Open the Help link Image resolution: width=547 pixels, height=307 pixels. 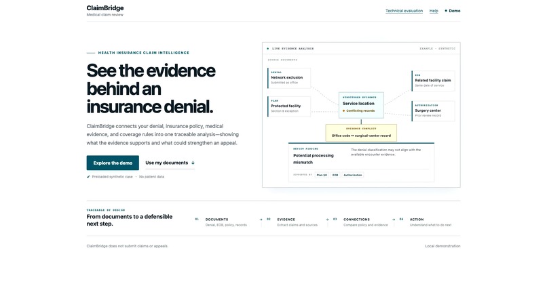[x=434, y=11]
